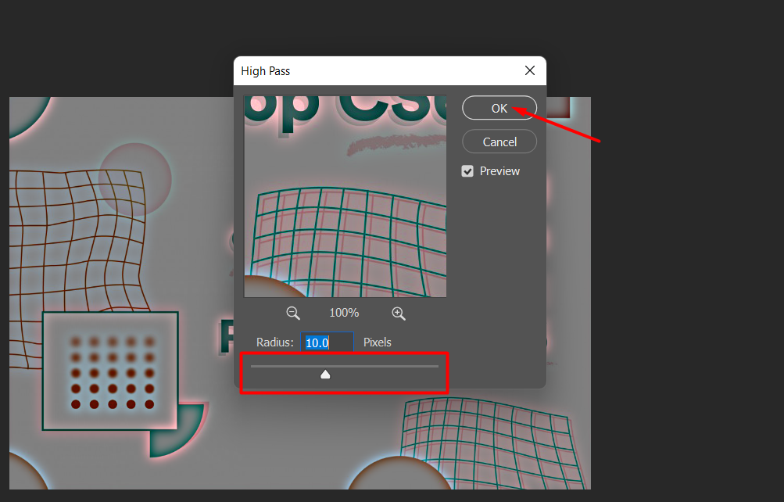Close the High Pass dialog
This screenshot has width=784, height=502.
click(x=530, y=70)
